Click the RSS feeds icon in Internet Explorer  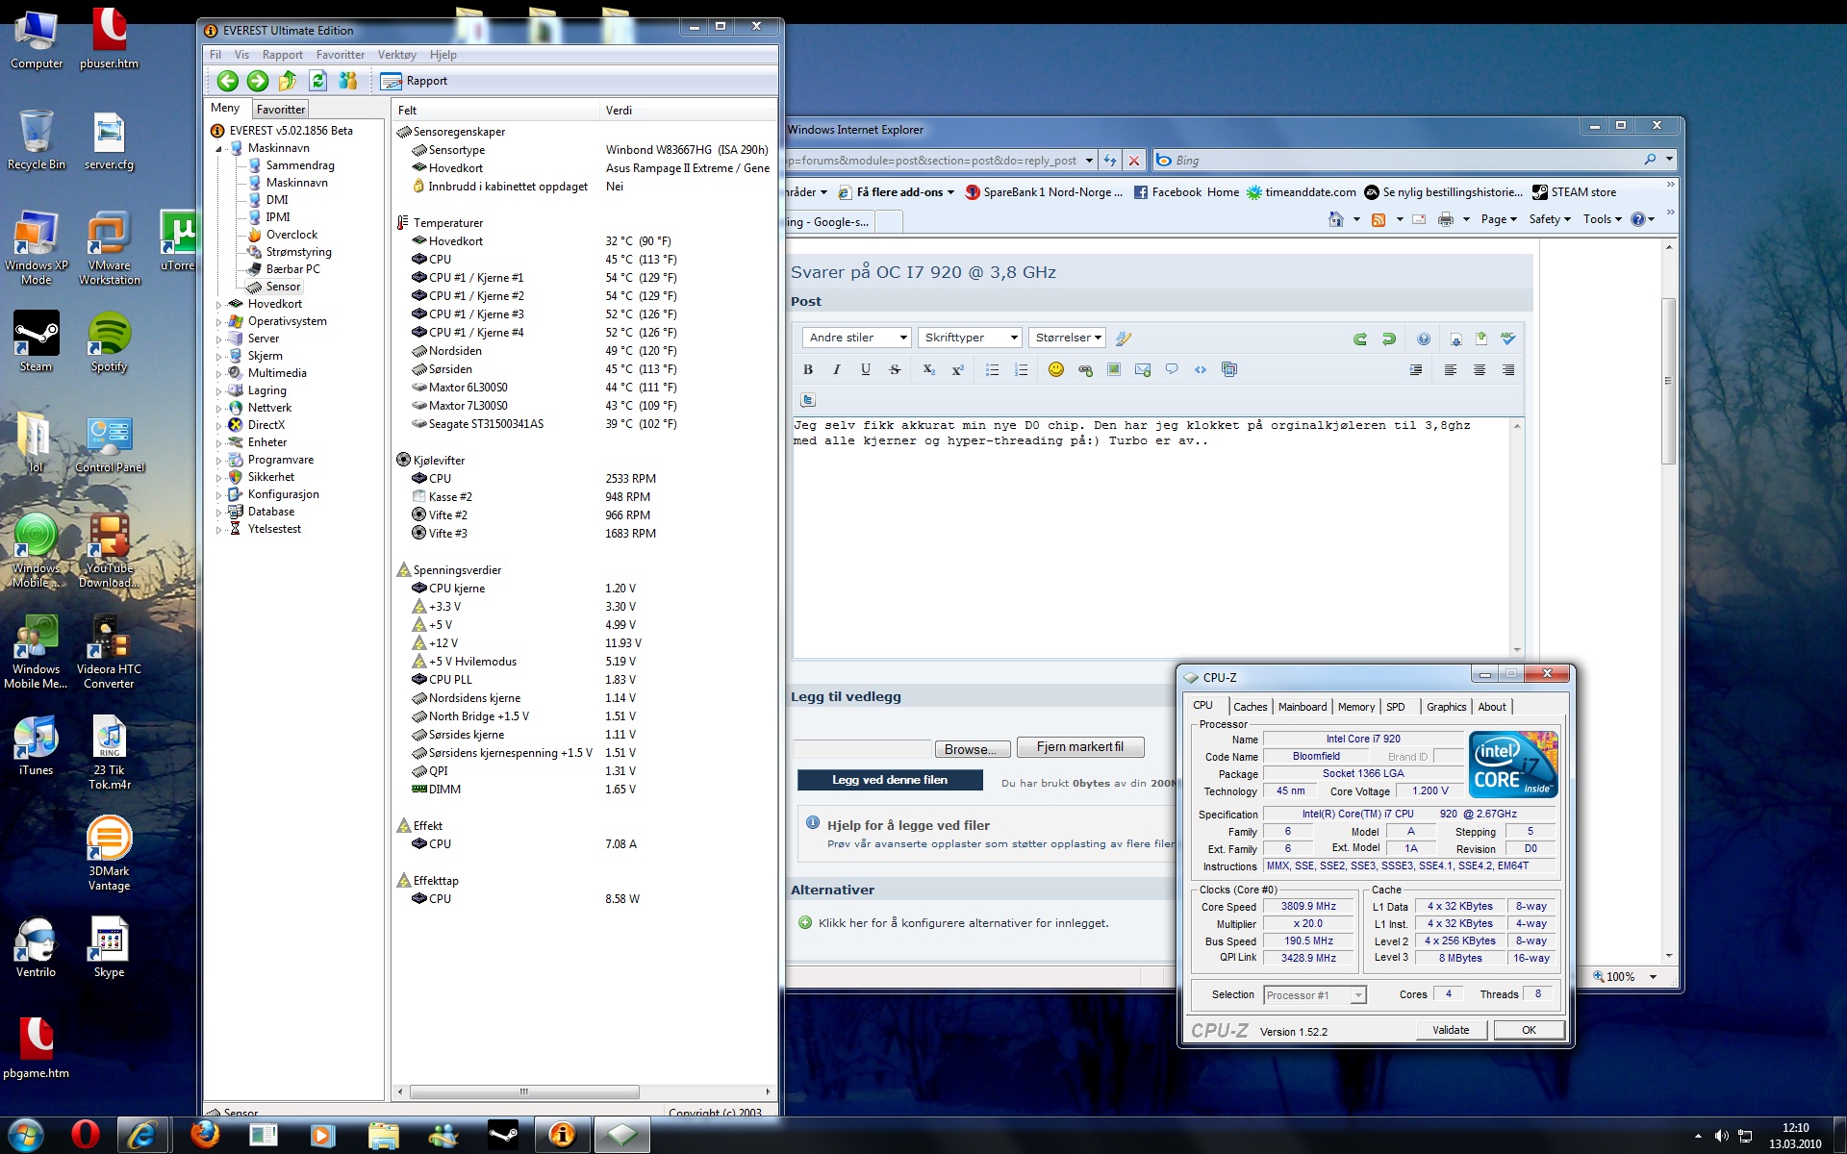click(1378, 219)
